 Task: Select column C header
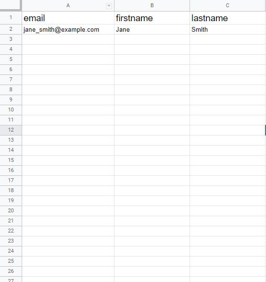coord(228,6)
